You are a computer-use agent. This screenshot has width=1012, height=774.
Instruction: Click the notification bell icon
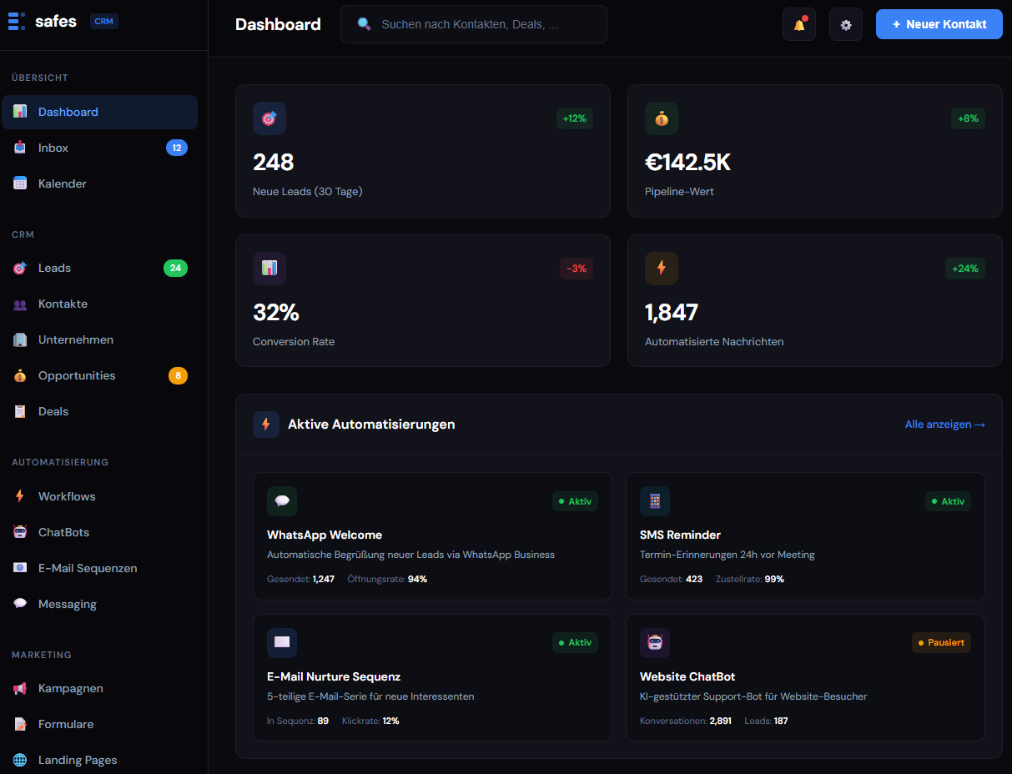[799, 24]
